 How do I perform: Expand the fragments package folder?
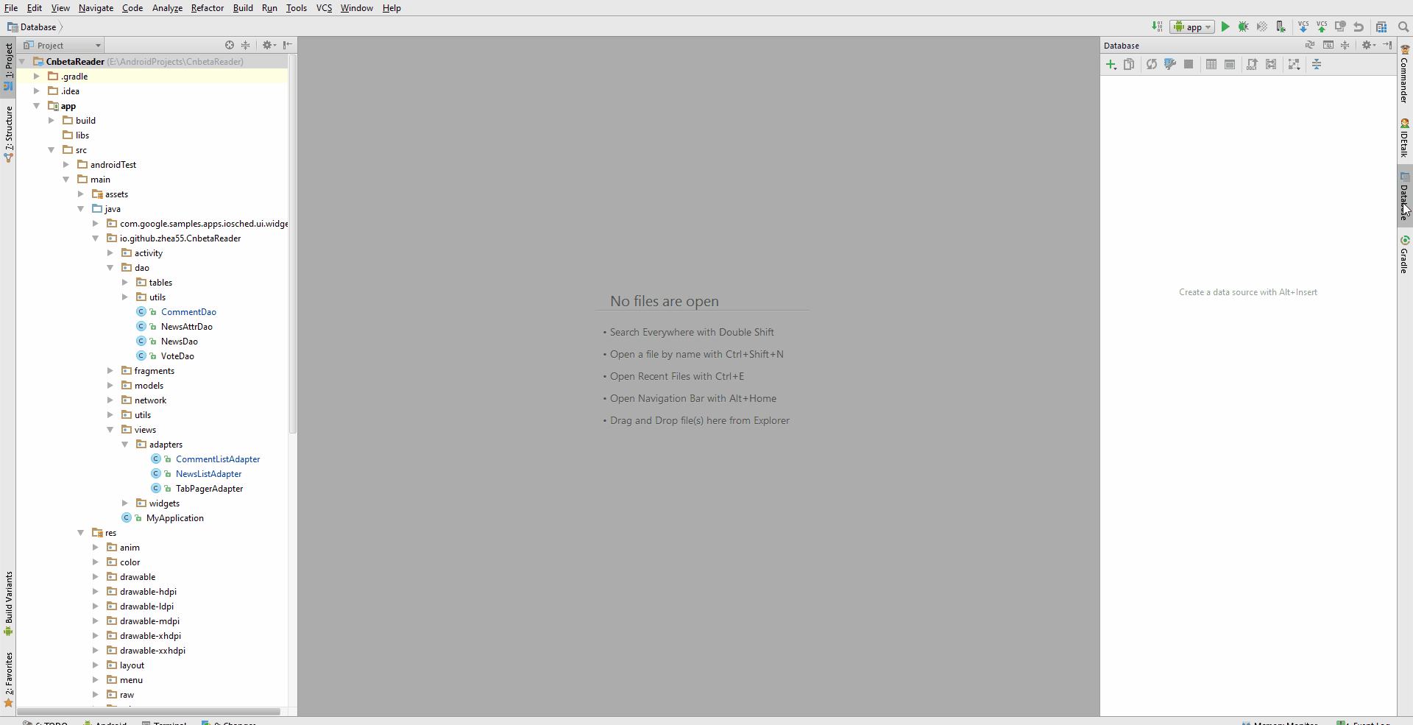[110, 371]
